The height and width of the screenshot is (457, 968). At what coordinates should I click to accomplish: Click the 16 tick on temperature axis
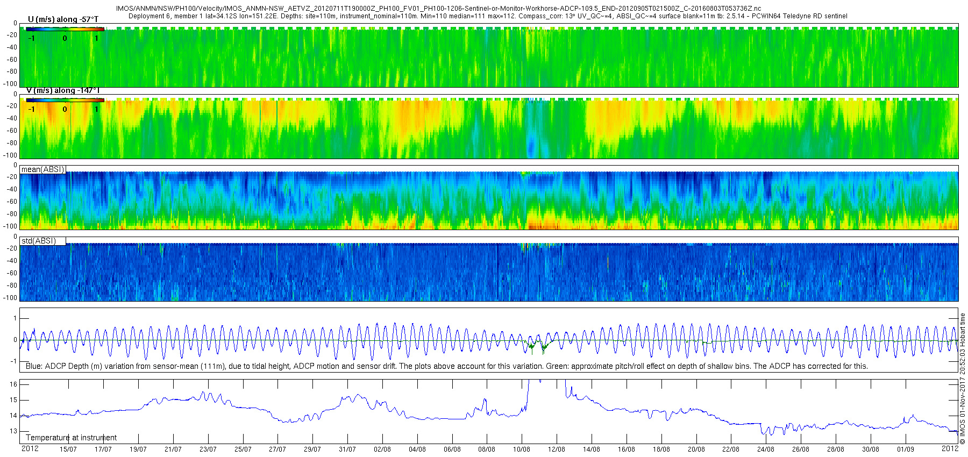tap(13, 384)
